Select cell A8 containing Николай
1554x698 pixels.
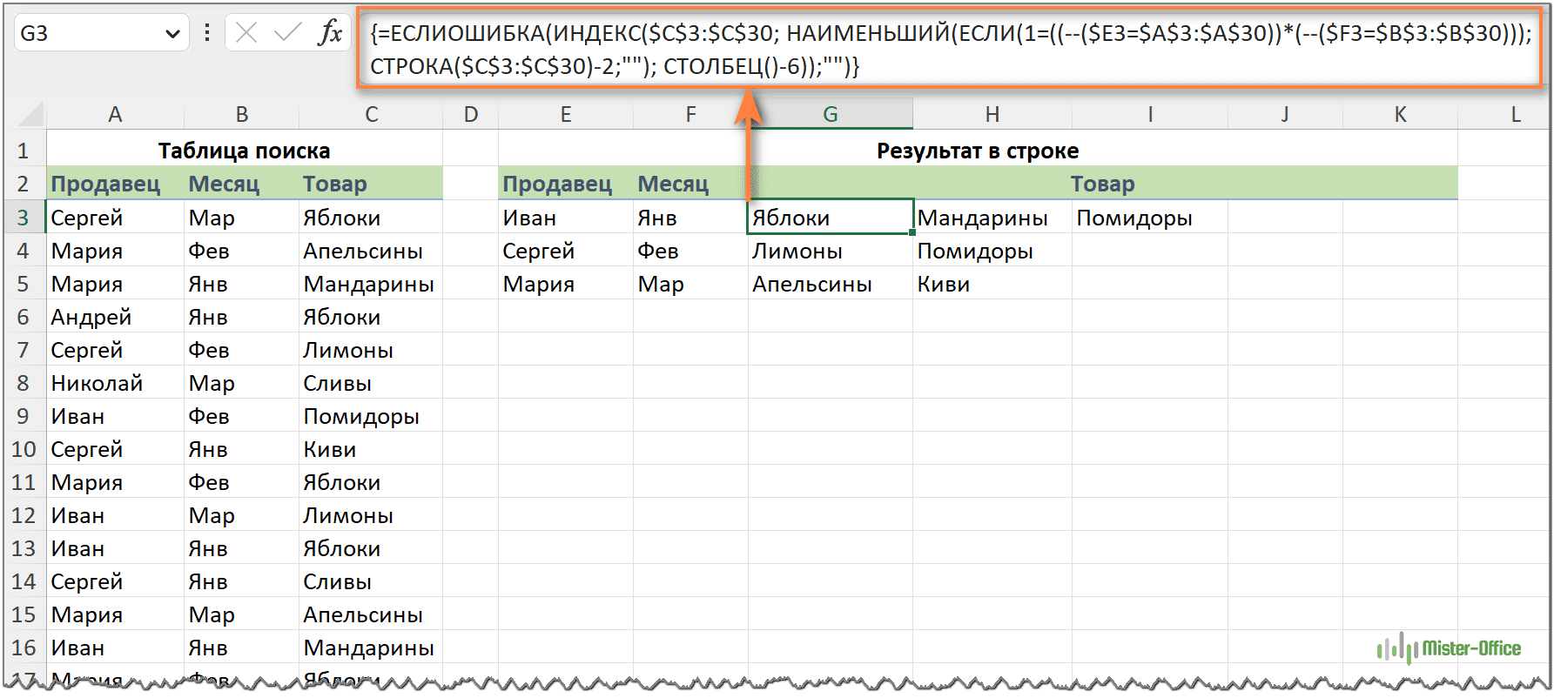[115, 383]
